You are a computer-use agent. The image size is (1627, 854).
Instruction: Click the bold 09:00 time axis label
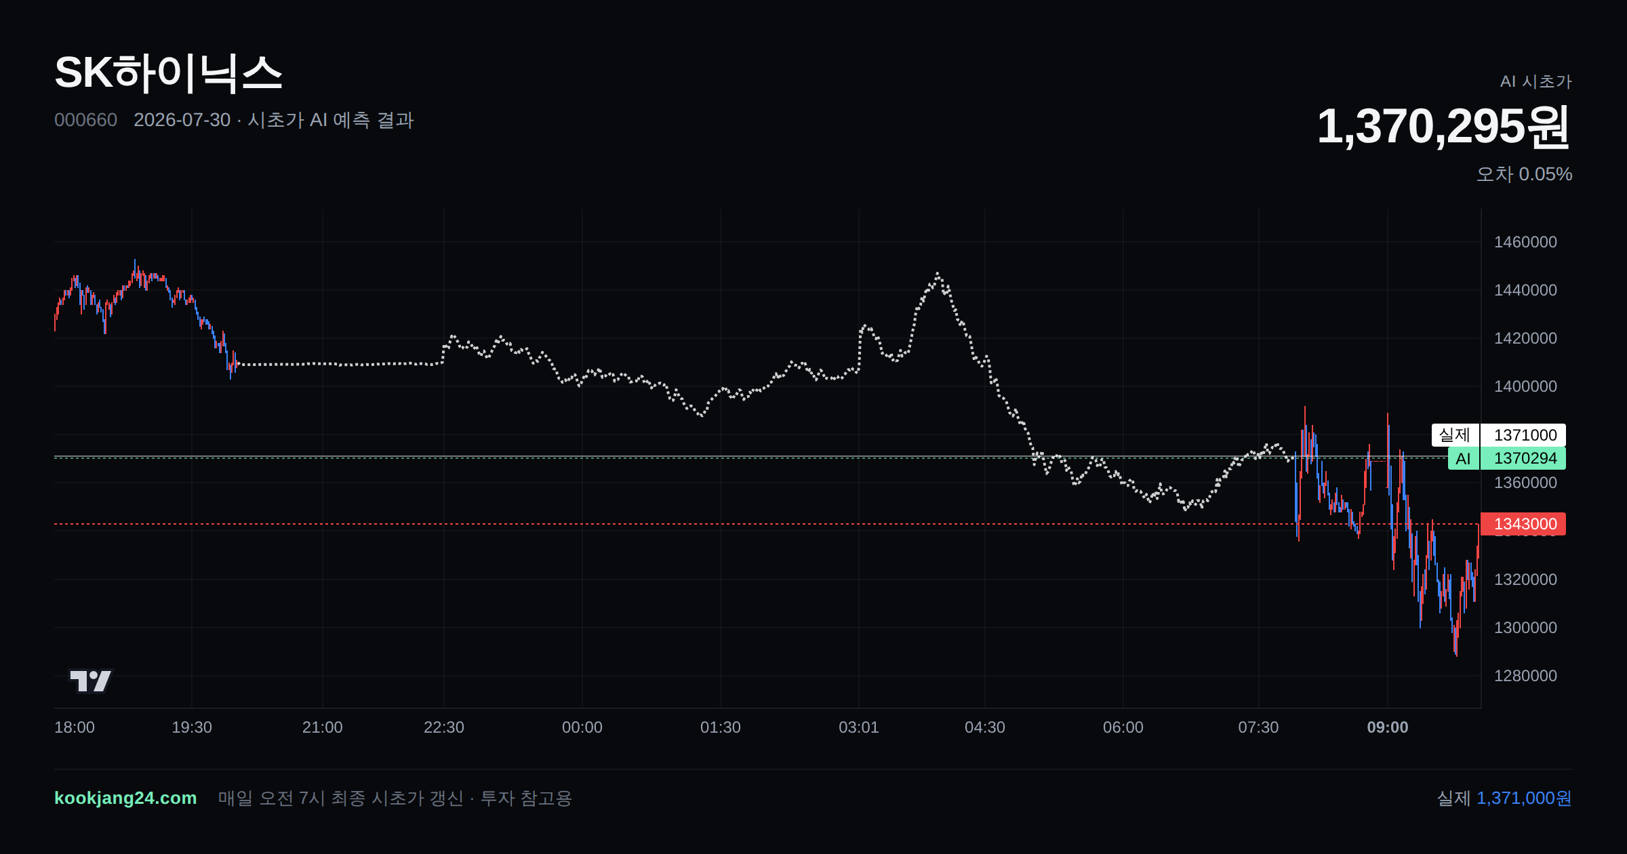coord(1388,727)
